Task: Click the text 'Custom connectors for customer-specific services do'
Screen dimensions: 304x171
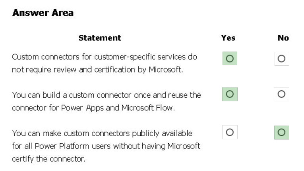Action: click(x=105, y=57)
